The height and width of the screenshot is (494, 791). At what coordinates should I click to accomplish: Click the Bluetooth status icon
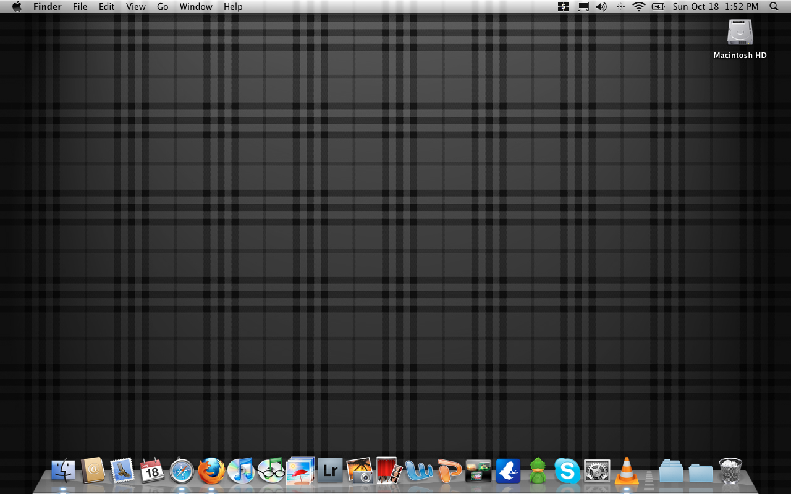pyautogui.click(x=620, y=7)
